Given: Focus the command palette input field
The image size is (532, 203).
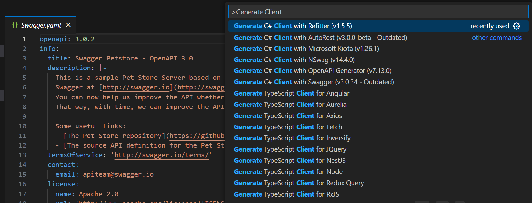Looking at the screenshot, I should click(x=378, y=12).
